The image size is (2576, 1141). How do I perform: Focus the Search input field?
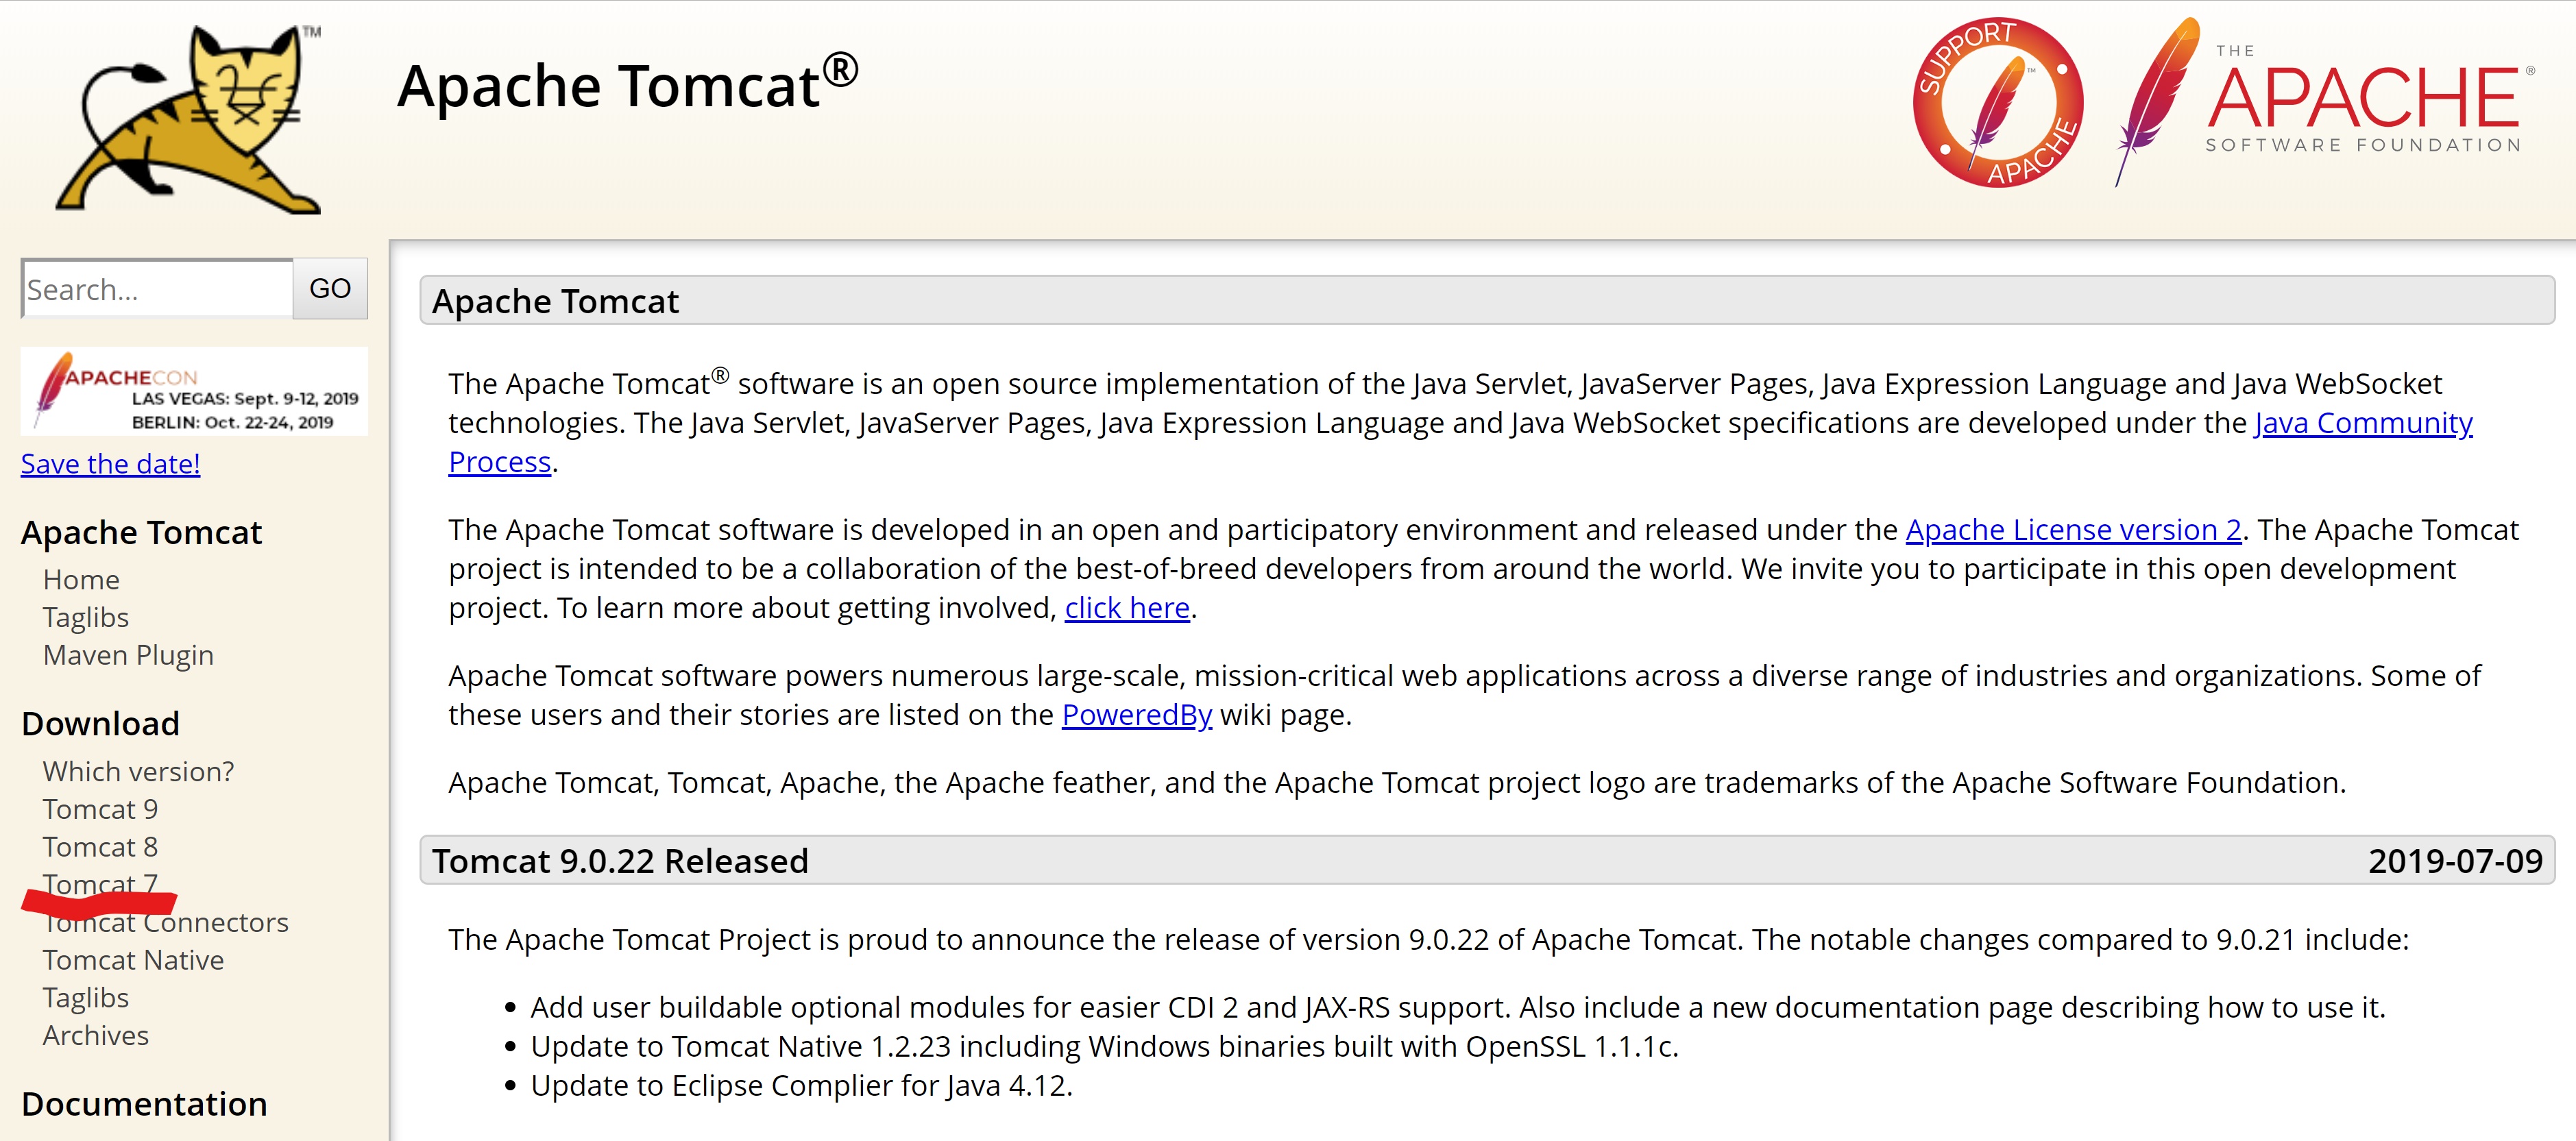click(157, 289)
